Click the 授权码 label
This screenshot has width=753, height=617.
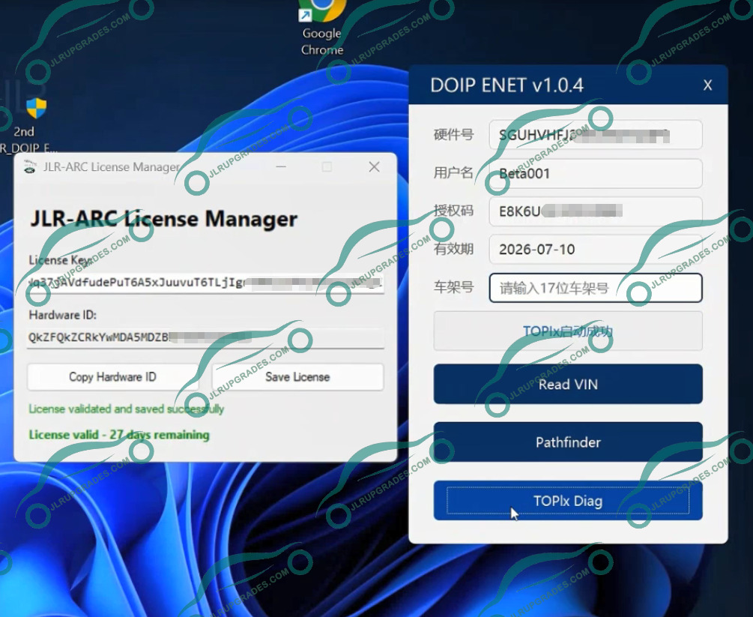click(453, 211)
